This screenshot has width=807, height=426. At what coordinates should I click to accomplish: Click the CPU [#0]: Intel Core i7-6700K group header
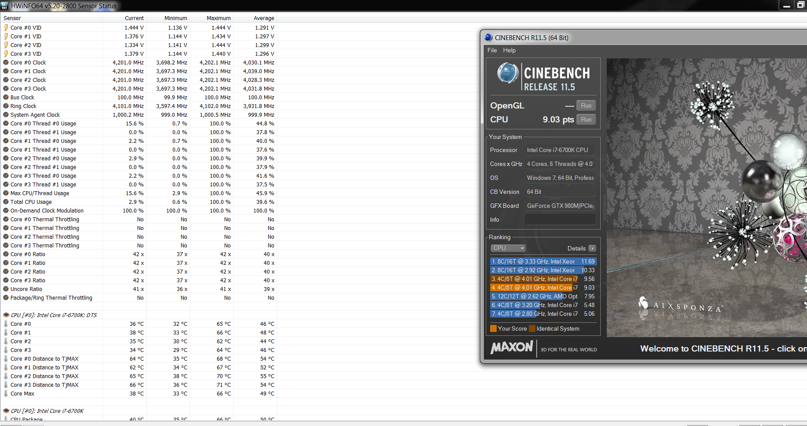pos(47,411)
